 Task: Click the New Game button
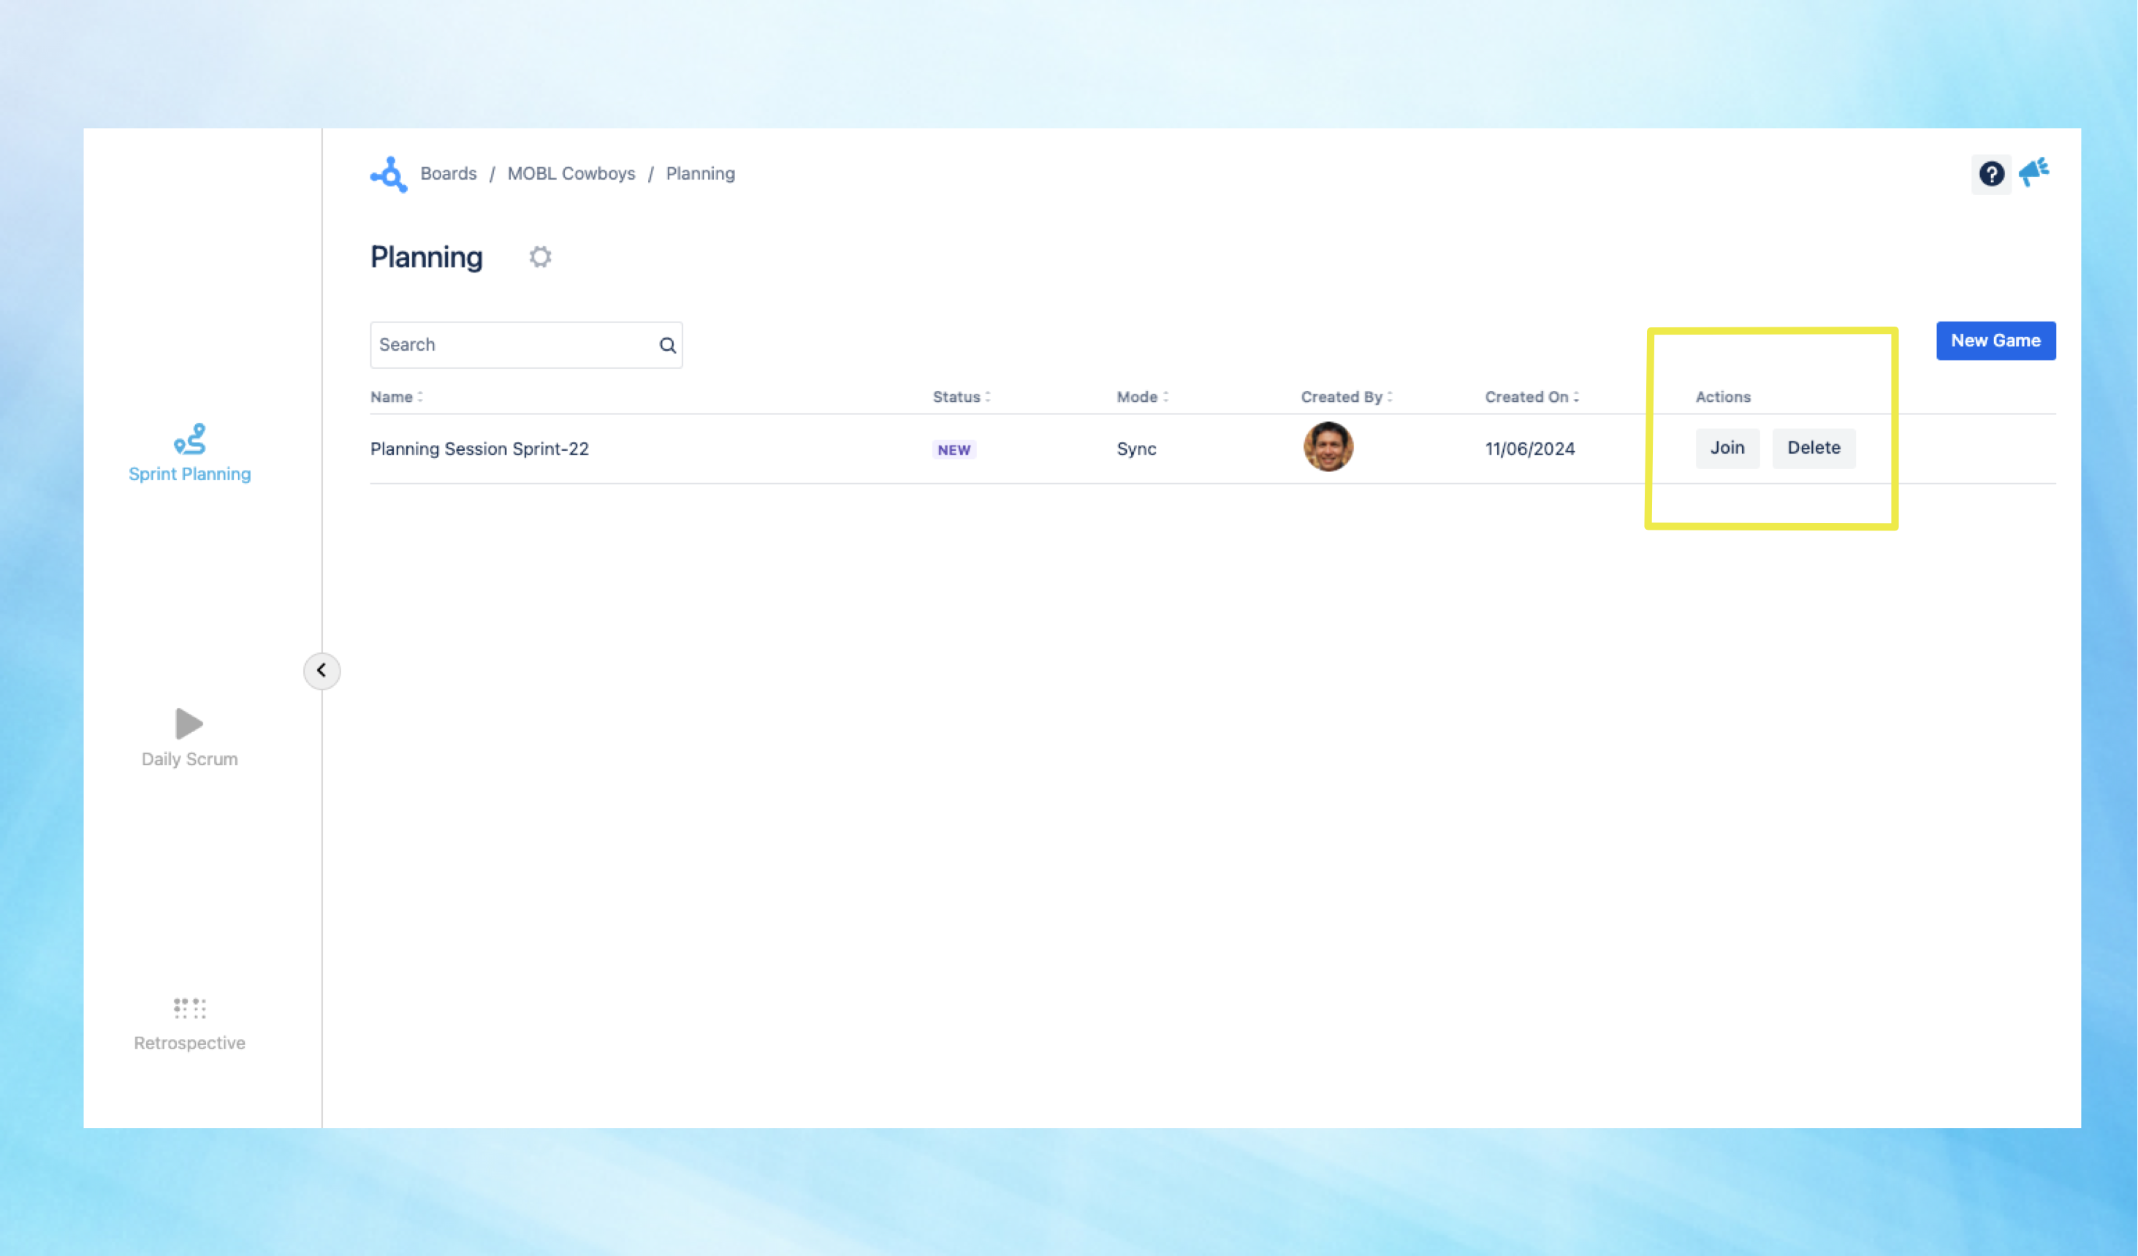(1995, 340)
